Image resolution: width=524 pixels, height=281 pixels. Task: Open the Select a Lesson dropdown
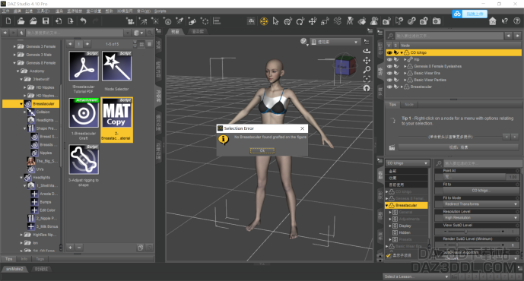416,276
